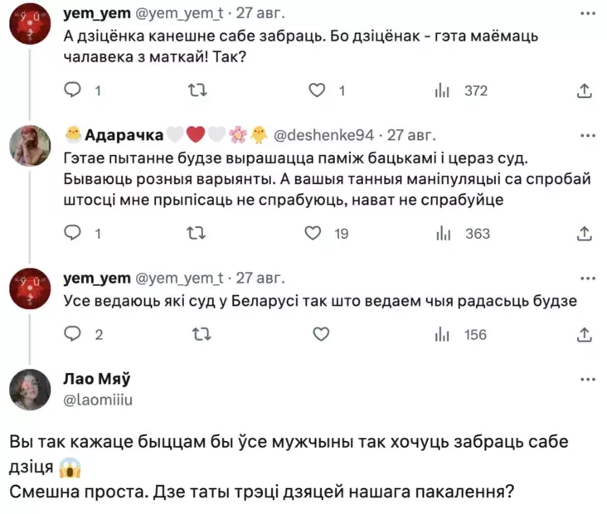Like the first yem_yem tweet
This screenshot has width=607, height=514.
[316, 91]
